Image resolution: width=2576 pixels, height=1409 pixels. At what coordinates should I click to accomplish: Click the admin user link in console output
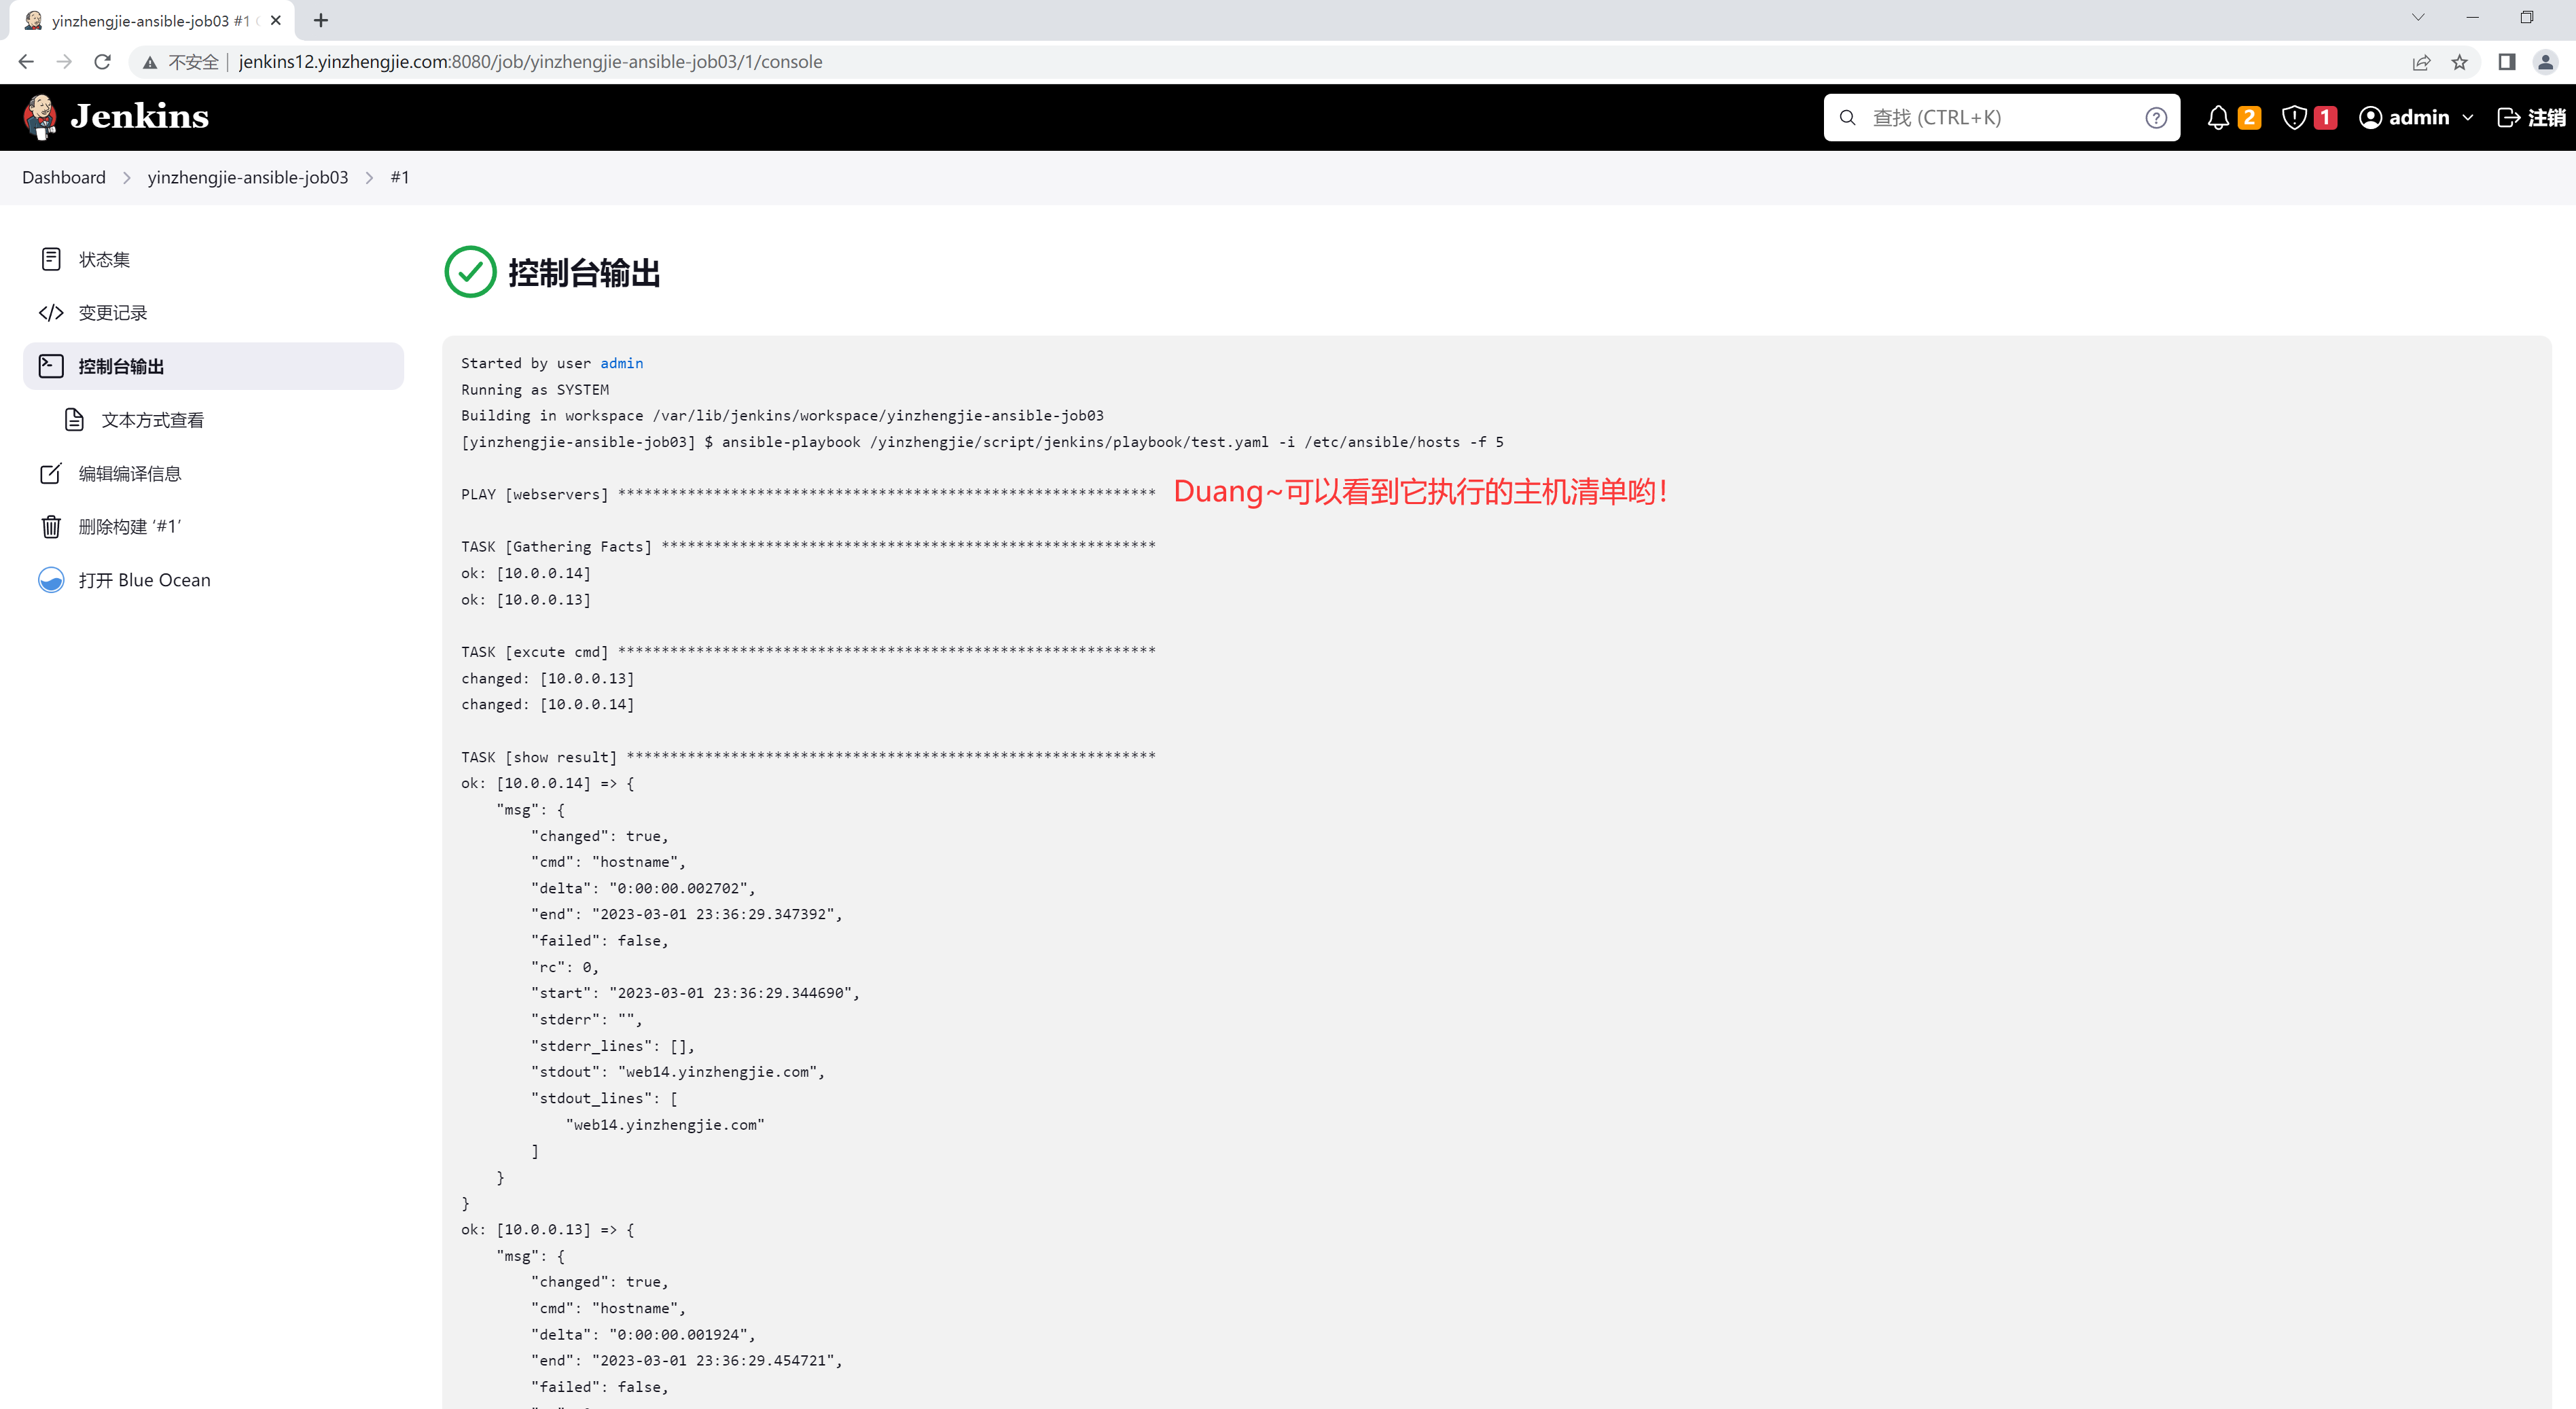click(x=621, y=363)
